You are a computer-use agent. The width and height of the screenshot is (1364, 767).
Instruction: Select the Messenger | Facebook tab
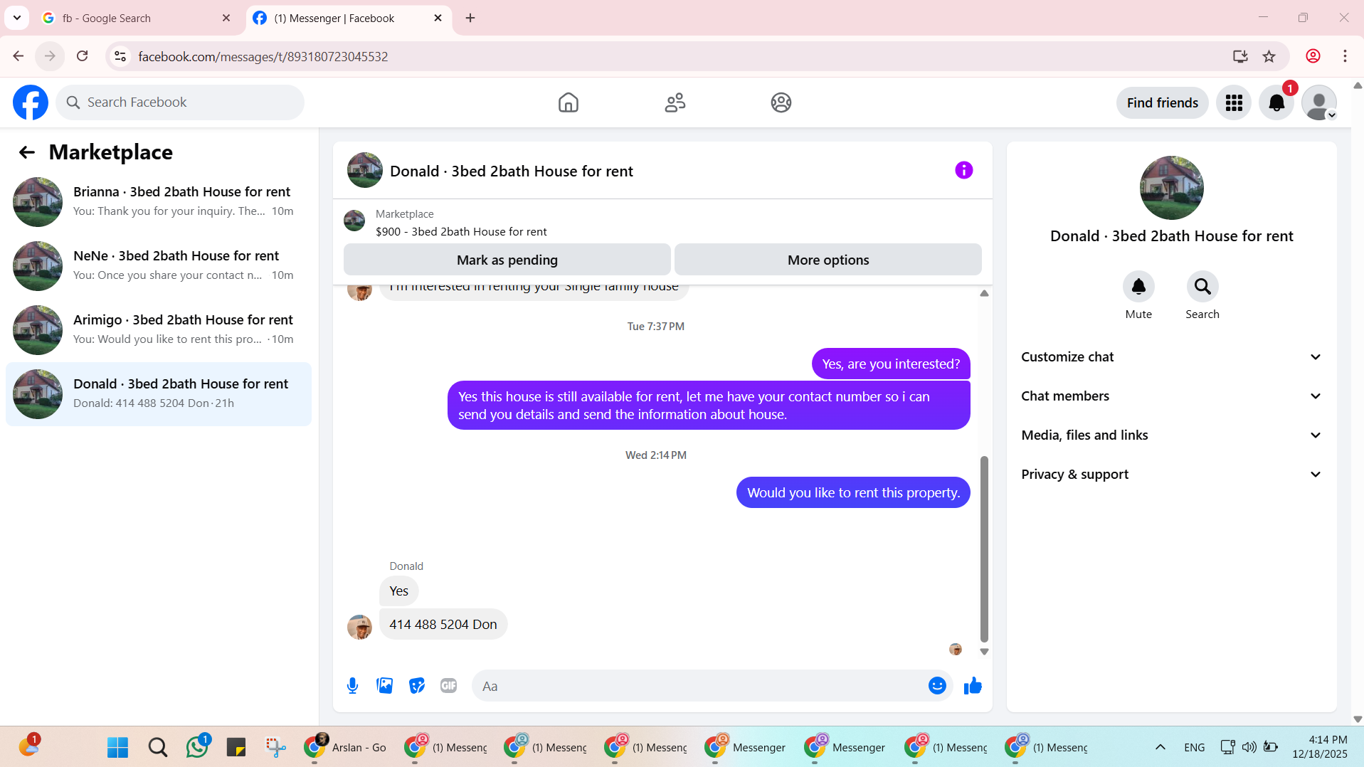(x=349, y=18)
